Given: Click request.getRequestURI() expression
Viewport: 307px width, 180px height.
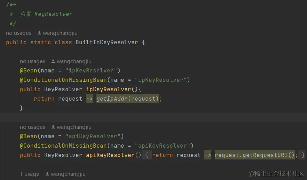Looking at the screenshot, I should 254,155.
